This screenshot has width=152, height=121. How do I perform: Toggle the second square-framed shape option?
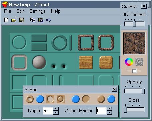pos(61,99)
